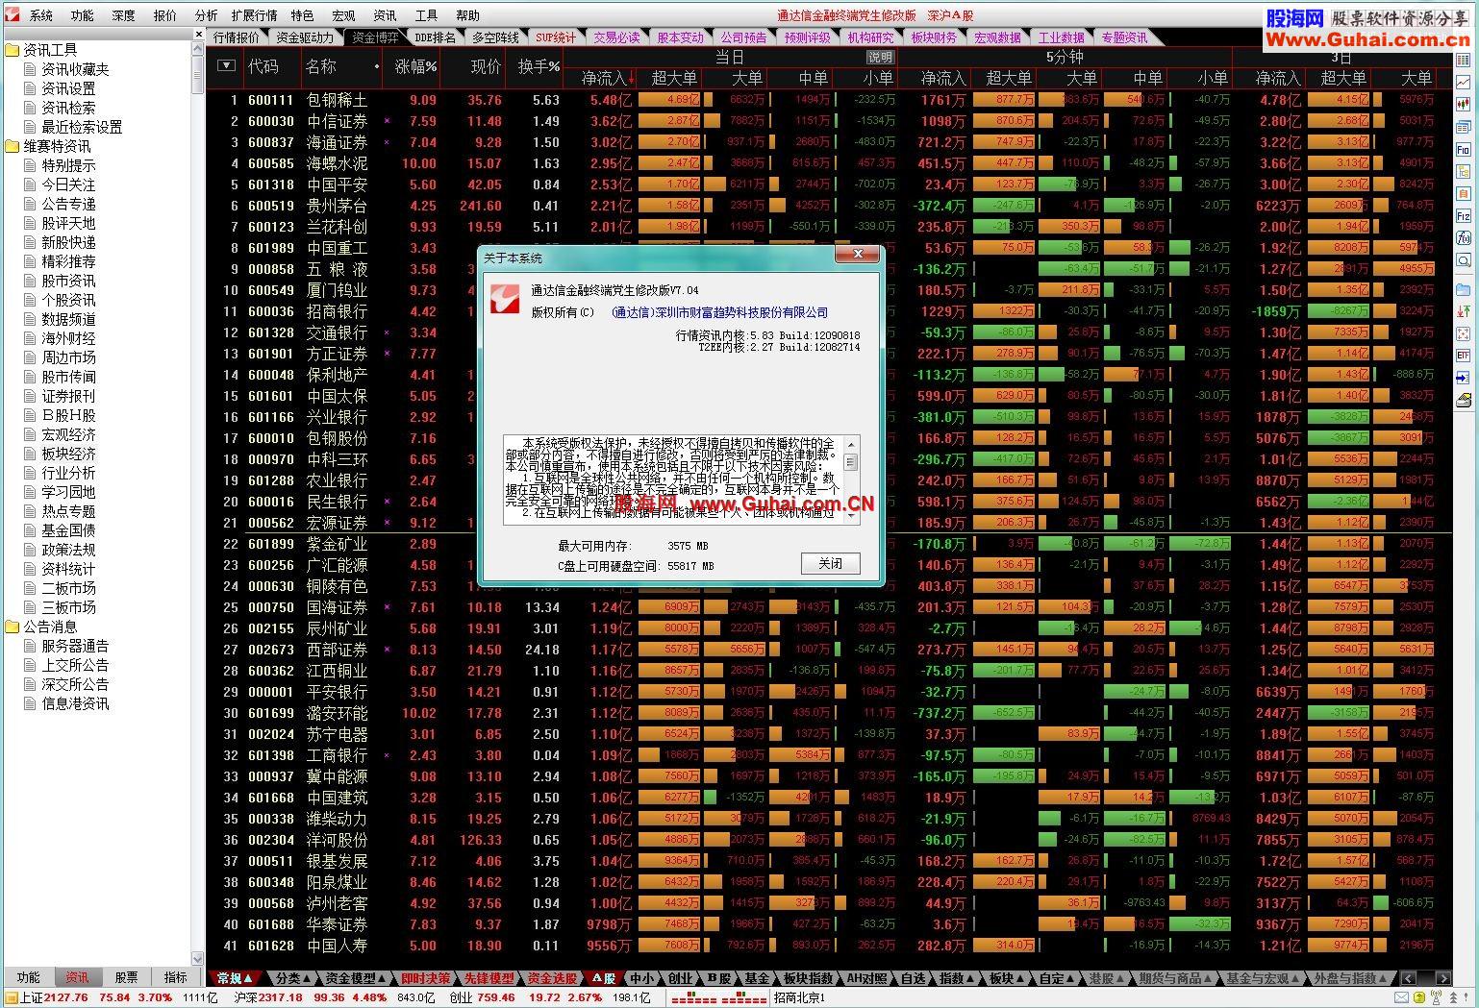Select the 指标 tab in left panel footer
1479x1008 pixels.
175,977
